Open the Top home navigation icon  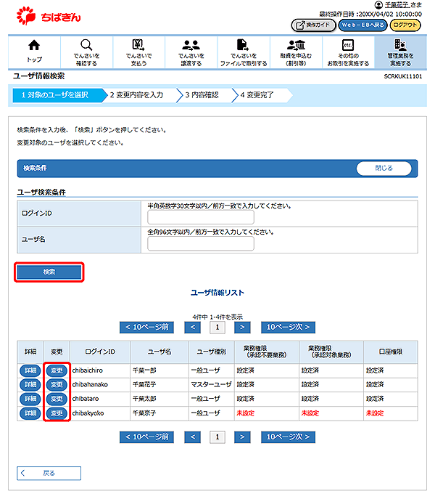(34, 52)
